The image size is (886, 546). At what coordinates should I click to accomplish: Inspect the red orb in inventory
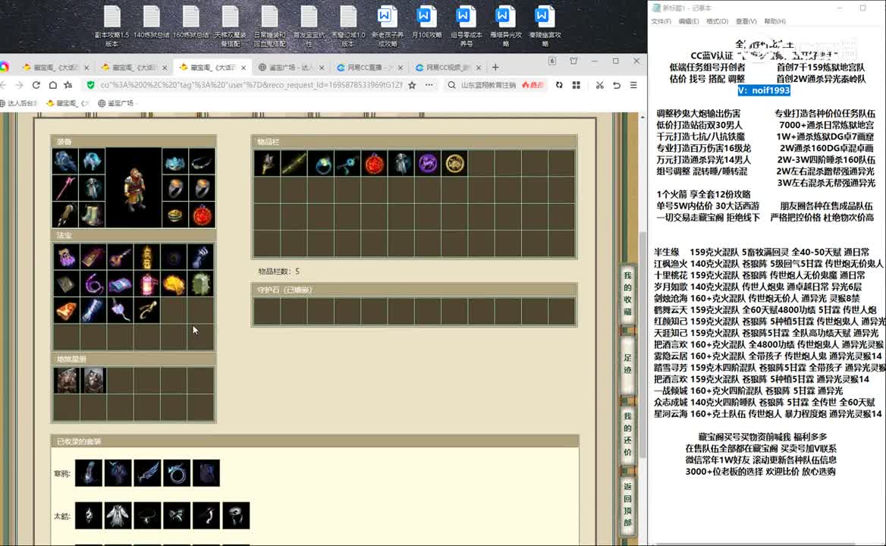pyautogui.click(x=375, y=164)
